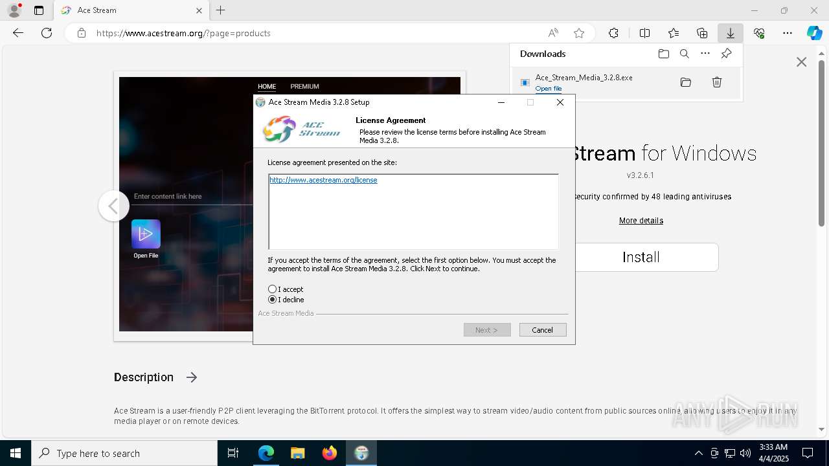This screenshot has height=466, width=829.
Task: Open the Copilot icon
Action: tap(815, 33)
